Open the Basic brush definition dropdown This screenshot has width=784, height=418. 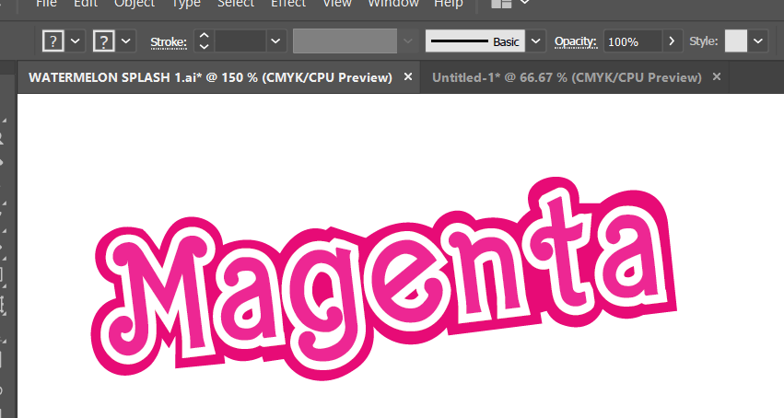coord(535,41)
